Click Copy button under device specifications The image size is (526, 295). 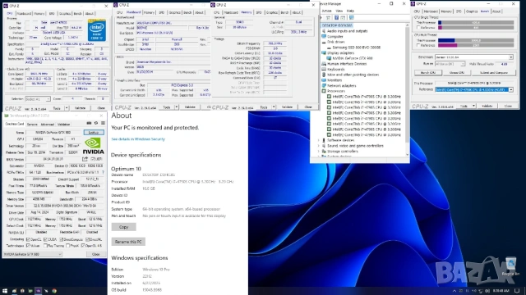[124, 227]
